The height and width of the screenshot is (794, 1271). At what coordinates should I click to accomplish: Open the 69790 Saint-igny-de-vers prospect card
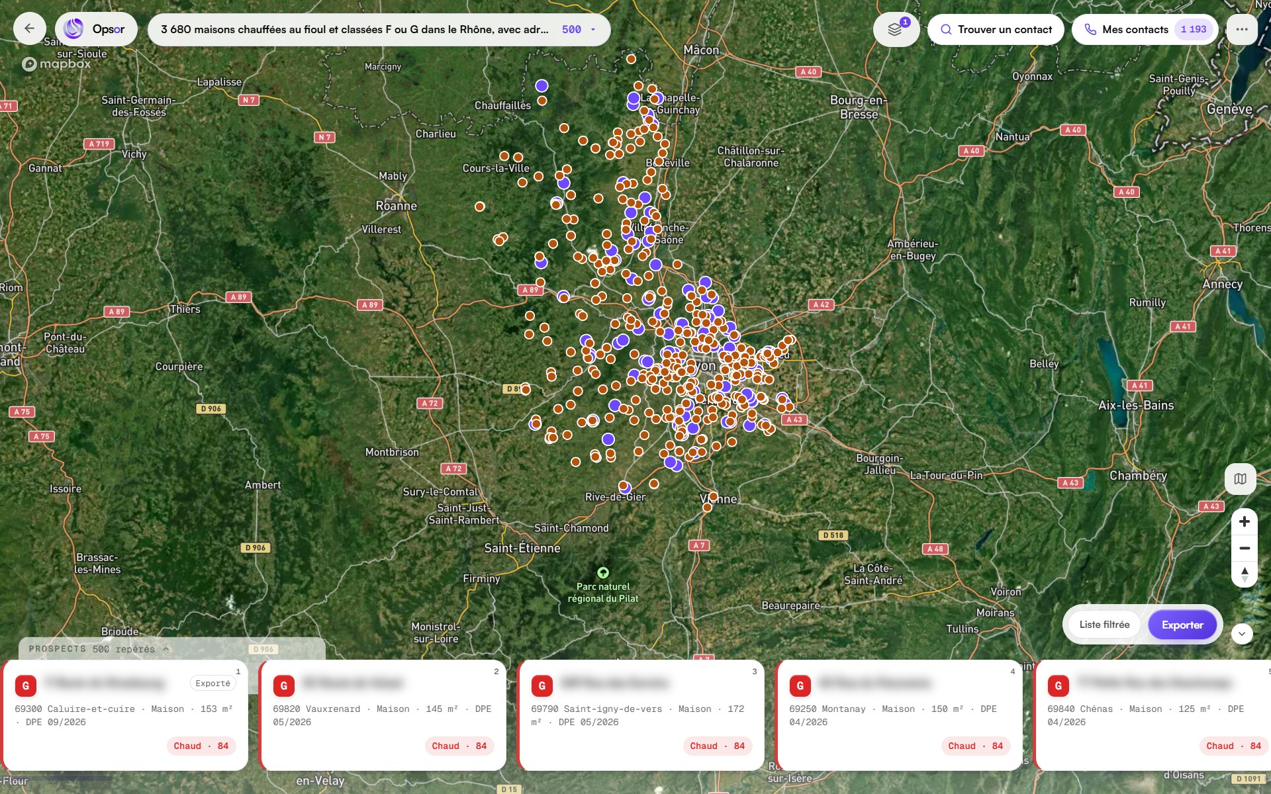coord(641,715)
